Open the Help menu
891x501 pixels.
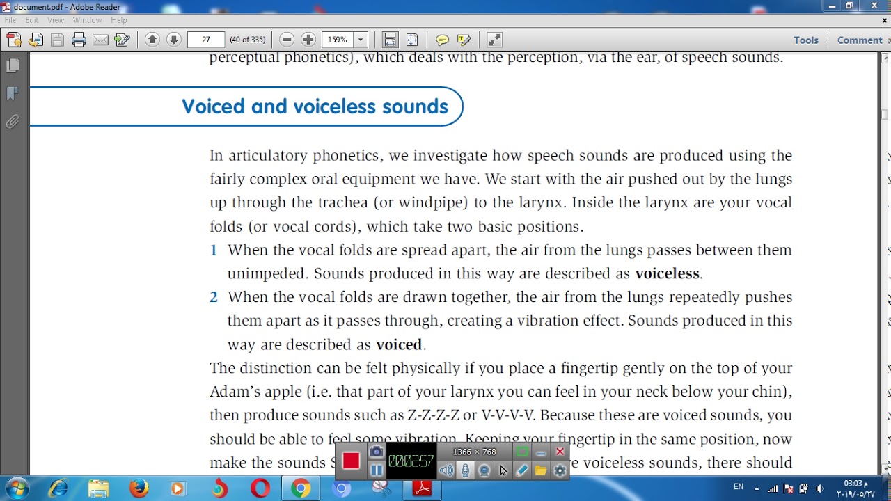click(119, 20)
